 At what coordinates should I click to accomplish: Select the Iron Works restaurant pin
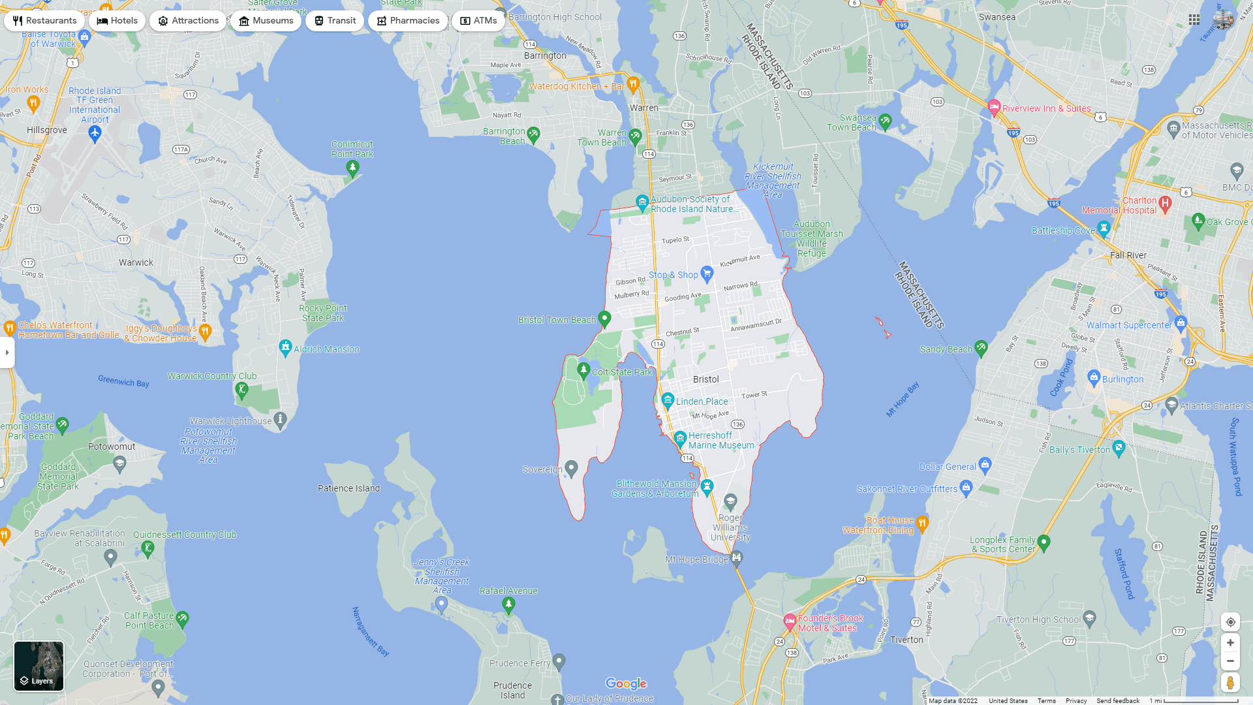33,102
